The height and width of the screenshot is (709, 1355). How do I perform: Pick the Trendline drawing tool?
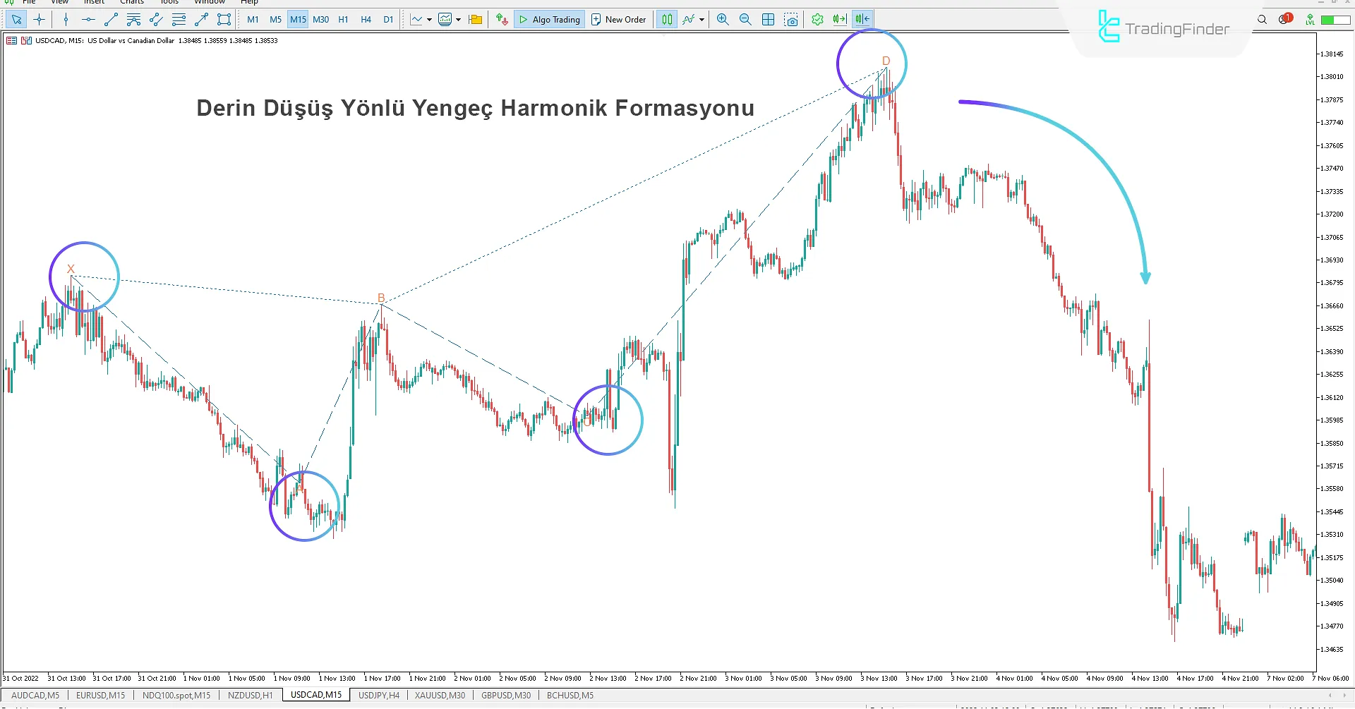pos(111,20)
